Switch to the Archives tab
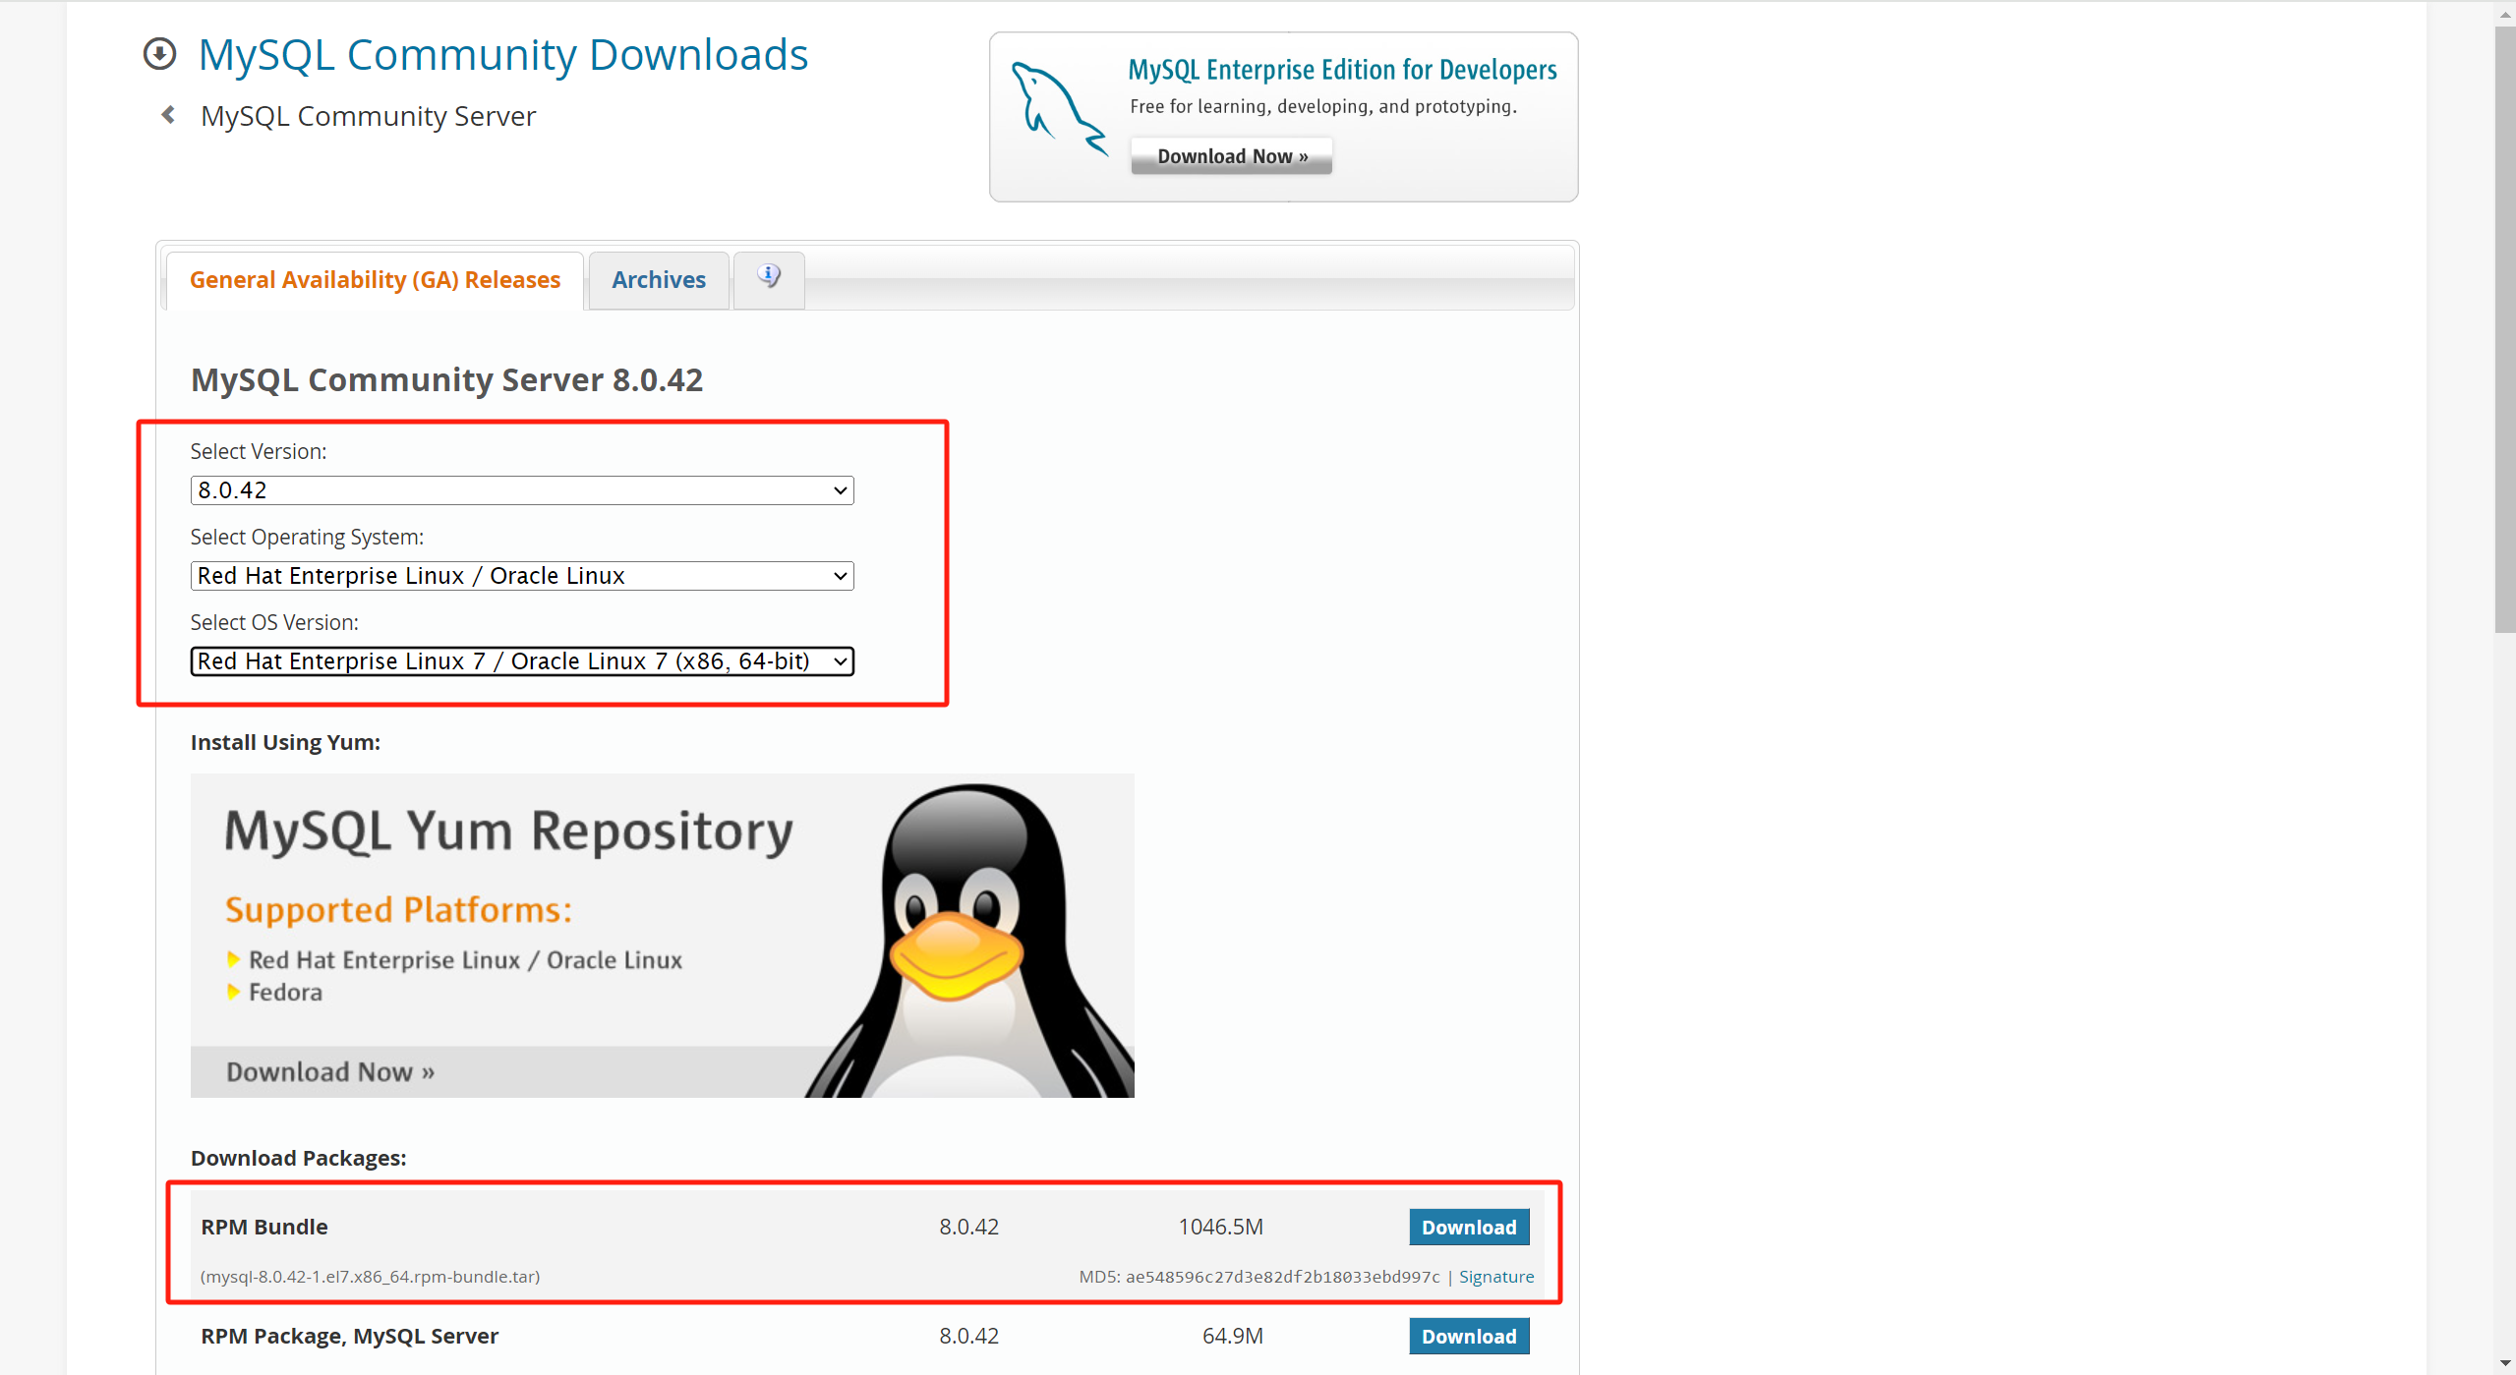Viewport: 2516px width, 1375px height. coord(658,280)
